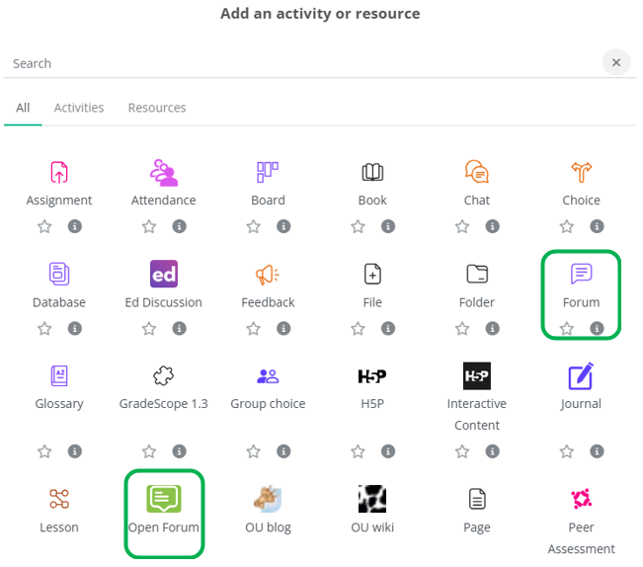Click the Search activities field
Screen dimensions: 643x567
point(296,63)
